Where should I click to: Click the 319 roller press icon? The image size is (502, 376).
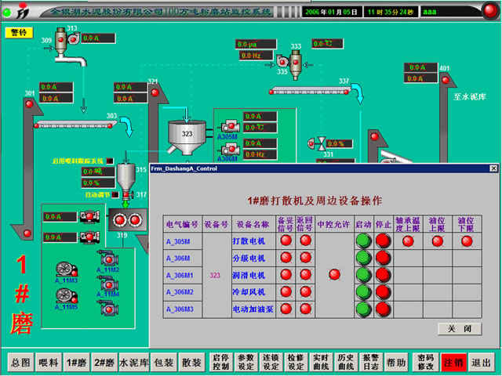tap(122, 219)
